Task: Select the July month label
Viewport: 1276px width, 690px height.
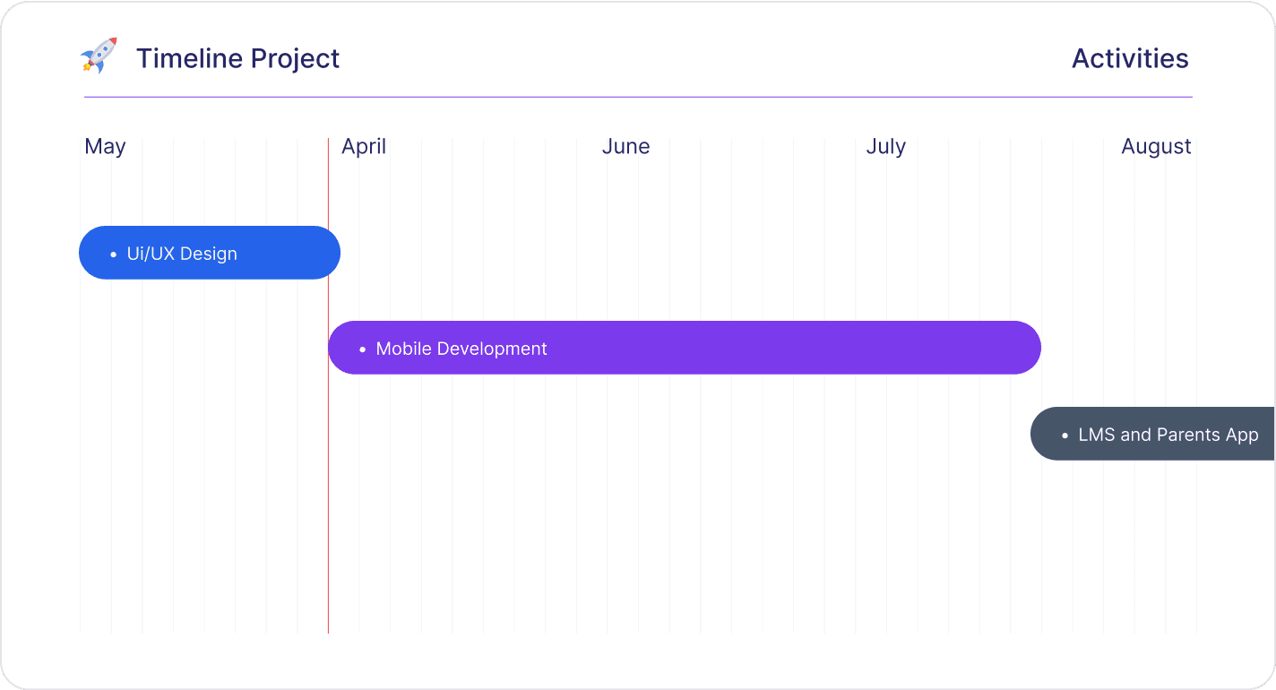Action: coord(885,146)
